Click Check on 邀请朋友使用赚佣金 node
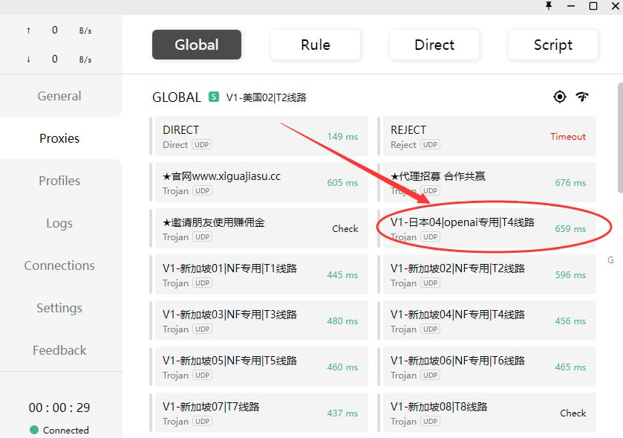 345,229
